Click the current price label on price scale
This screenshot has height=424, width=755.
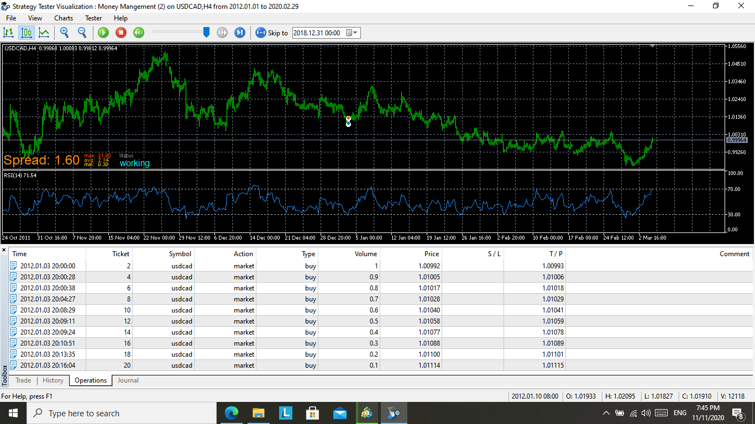(x=737, y=140)
